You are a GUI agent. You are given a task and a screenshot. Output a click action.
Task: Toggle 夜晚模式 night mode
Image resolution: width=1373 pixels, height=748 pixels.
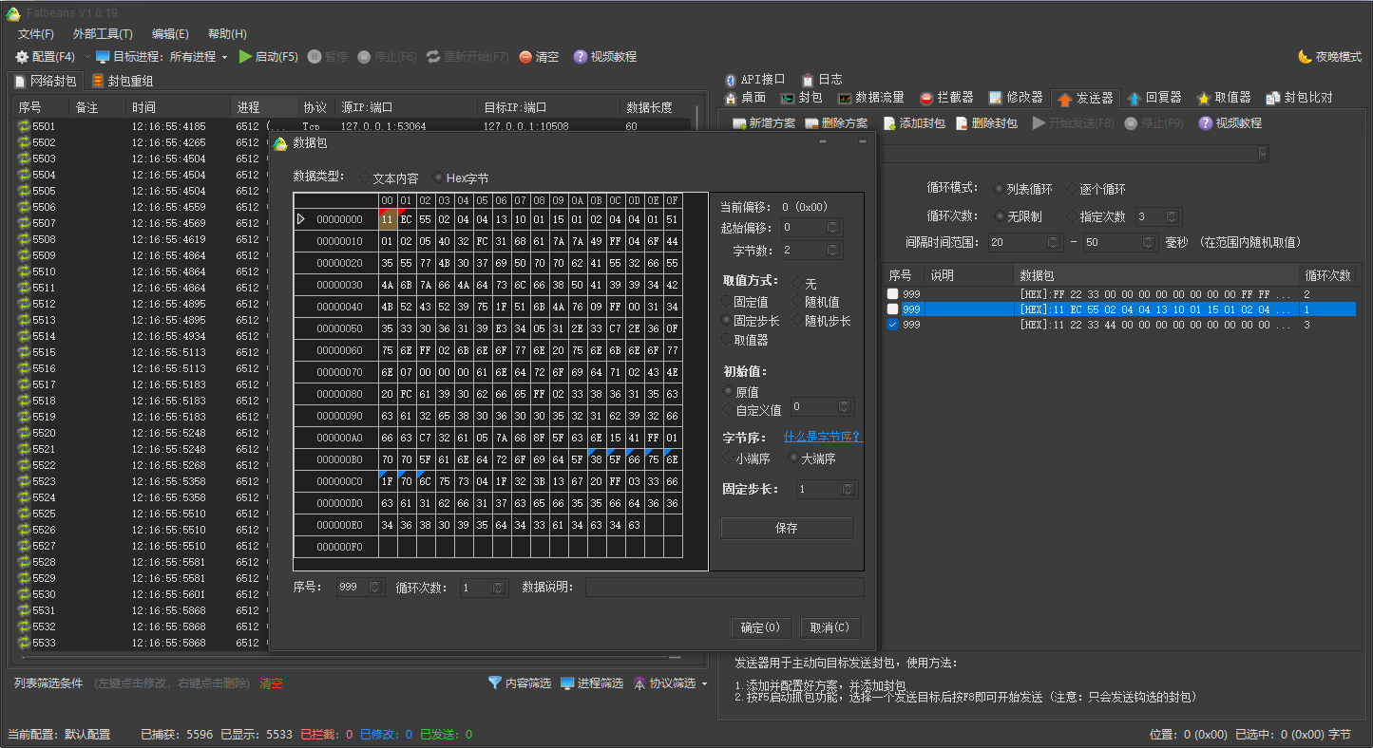pos(1328,56)
